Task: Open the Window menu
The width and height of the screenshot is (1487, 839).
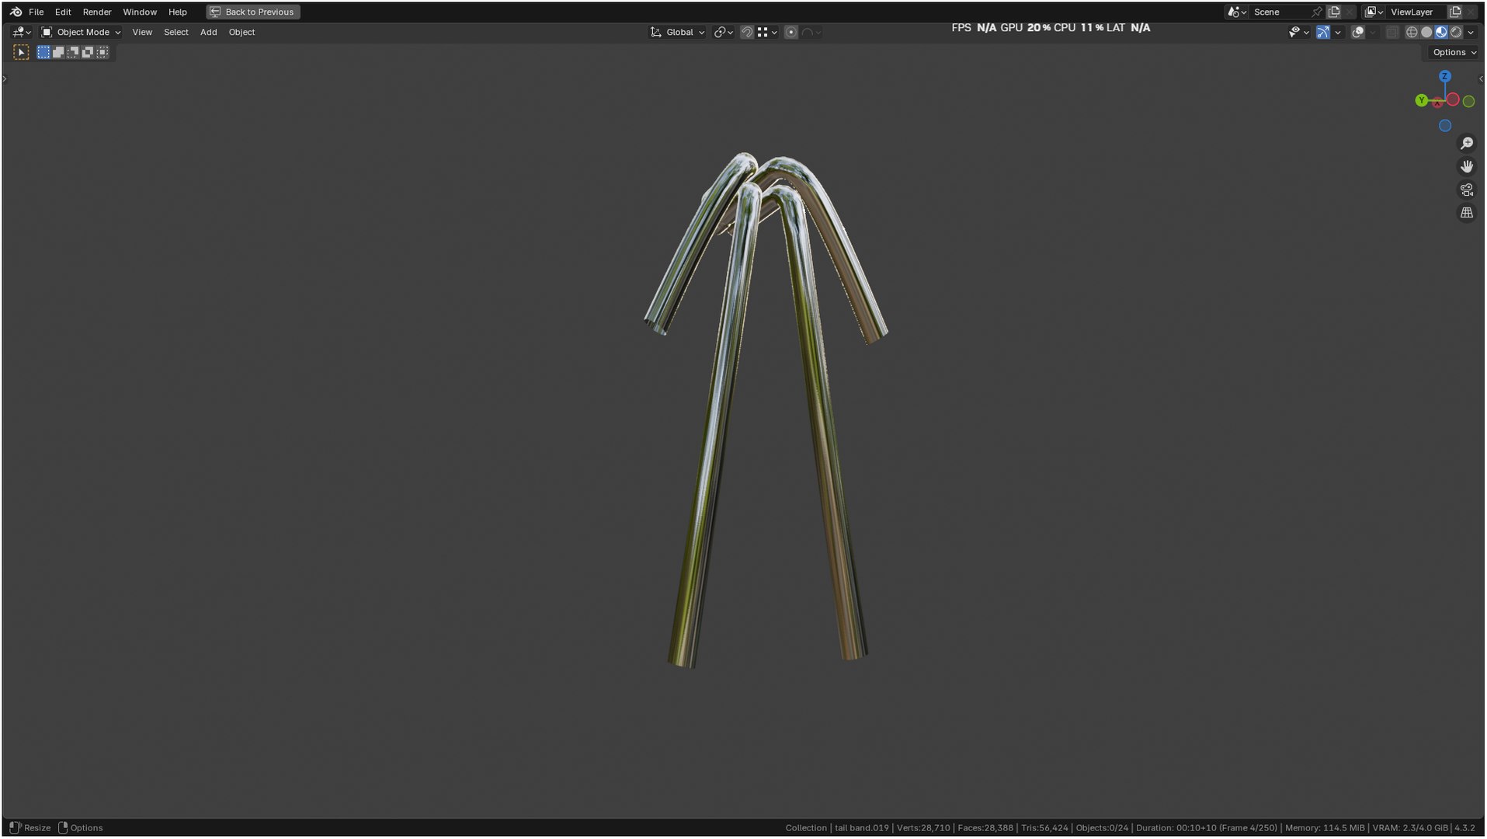Action: [140, 12]
